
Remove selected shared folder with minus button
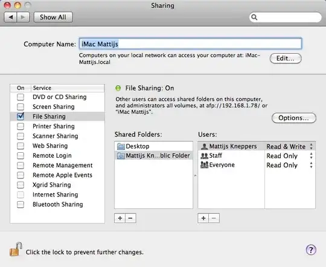(130, 218)
